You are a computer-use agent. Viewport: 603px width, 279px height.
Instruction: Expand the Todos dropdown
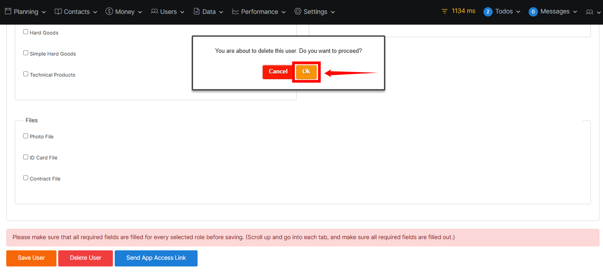click(x=502, y=12)
